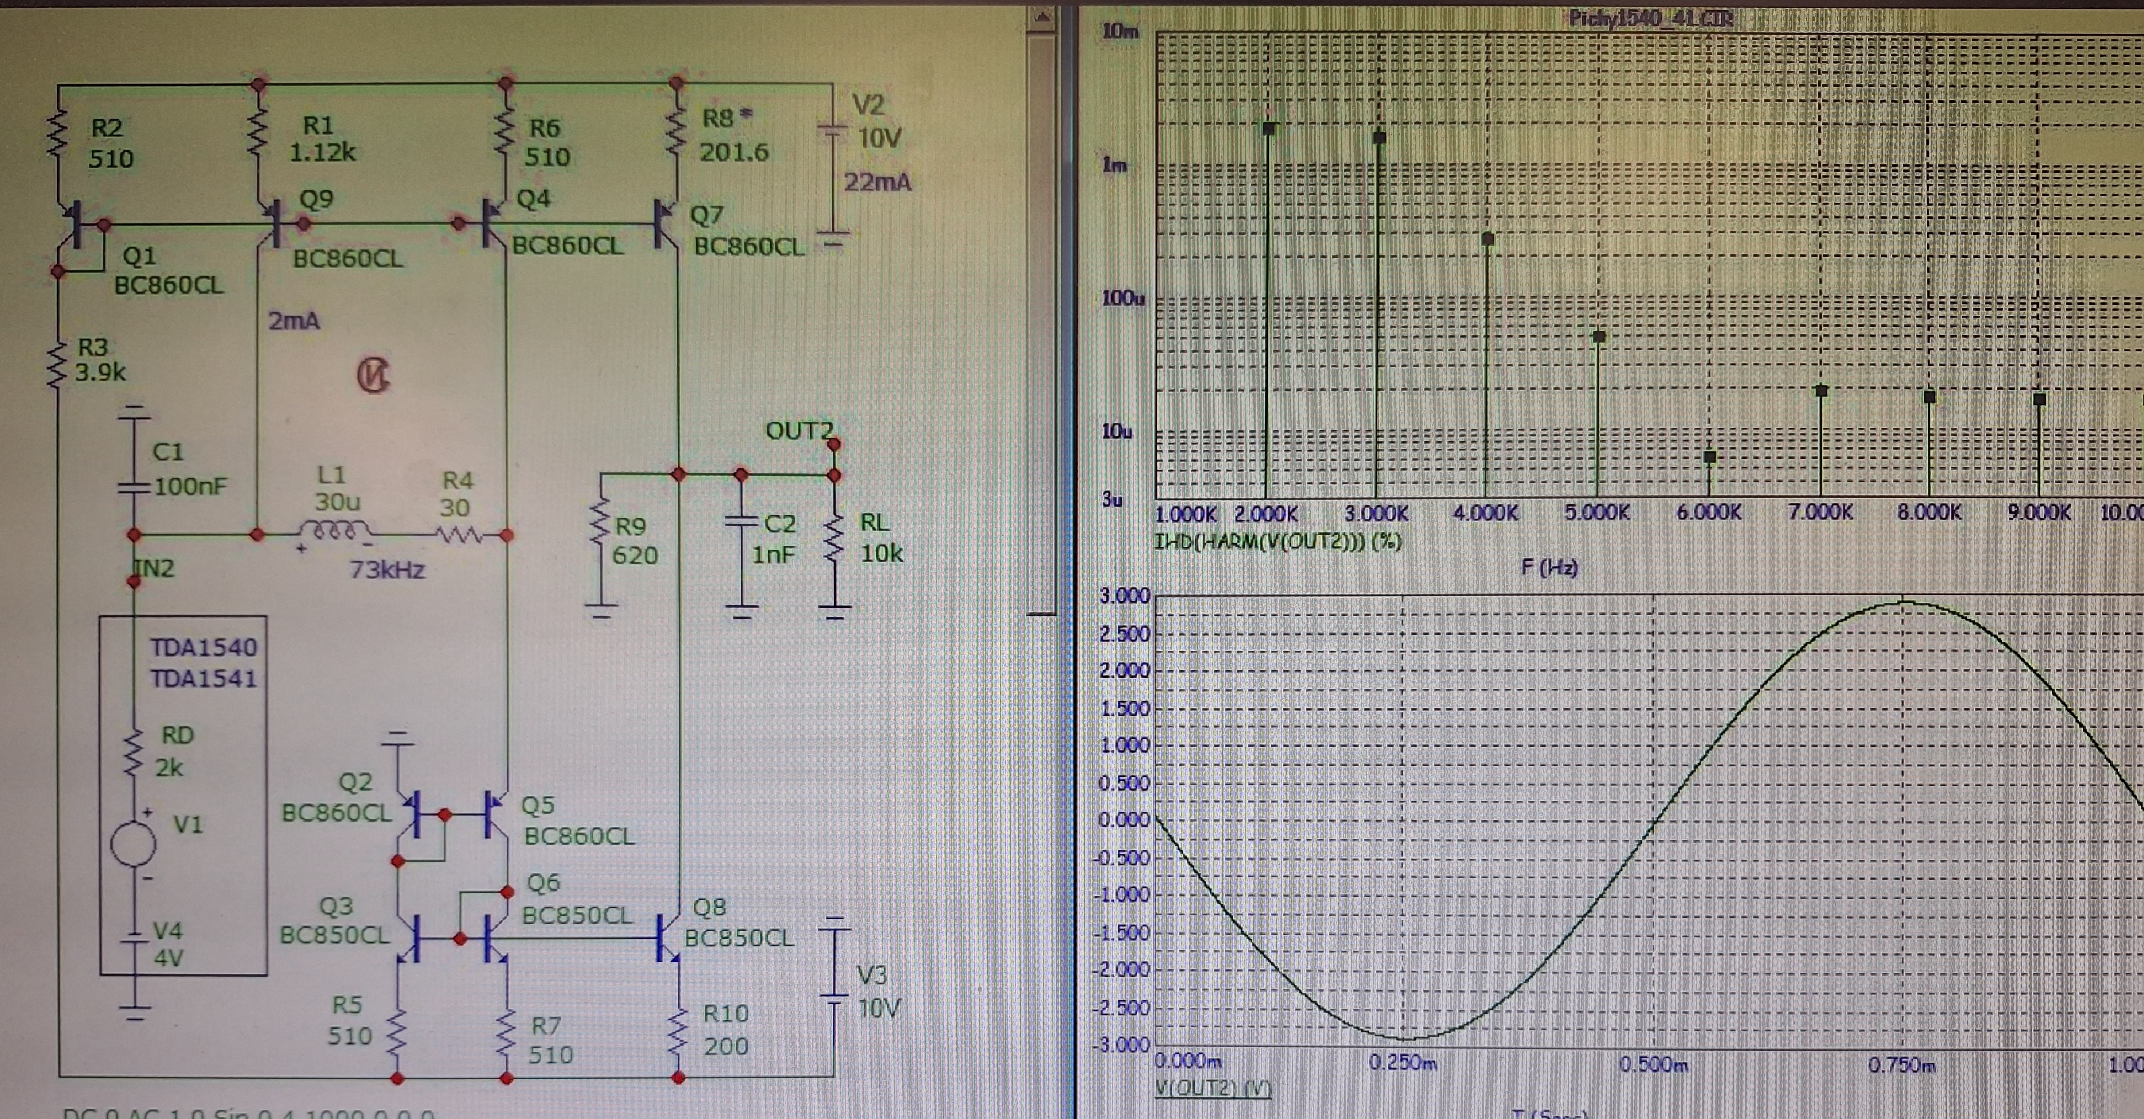
Task: Click the 6.000K harmonic data point
Action: pyautogui.click(x=1710, y=457)
